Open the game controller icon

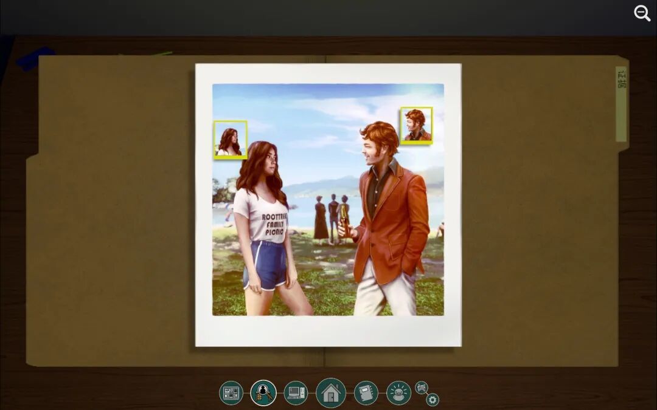[x=421, y=388]
